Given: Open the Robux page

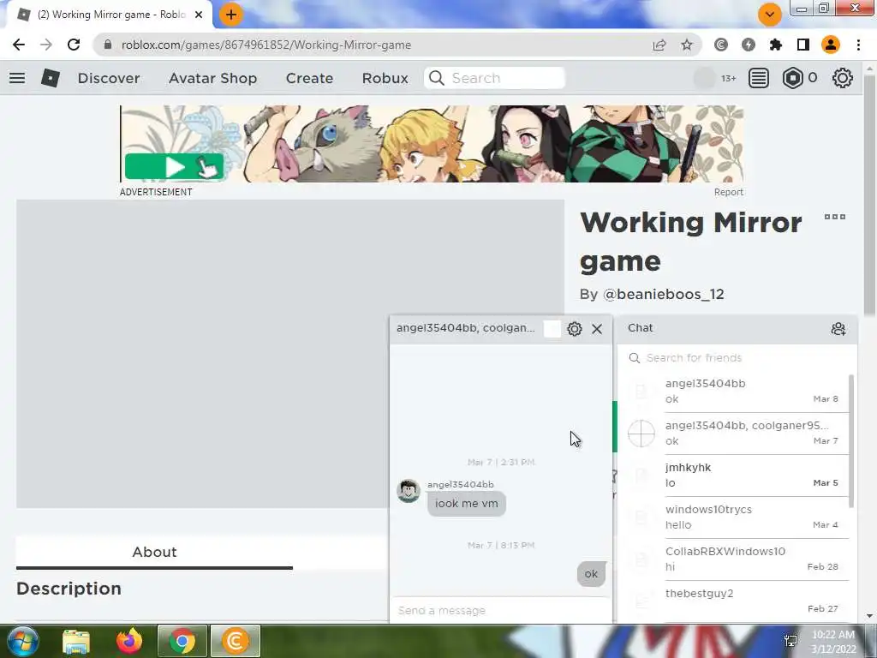Looking at the screenshot, I should (x=385, y=78).
